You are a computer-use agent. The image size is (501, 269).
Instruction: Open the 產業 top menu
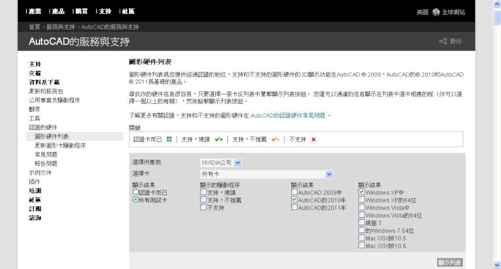35,11
